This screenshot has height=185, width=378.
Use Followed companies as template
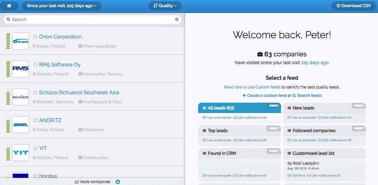point(302,140)
